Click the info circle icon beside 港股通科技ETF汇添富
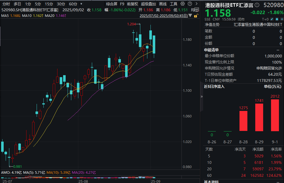Screen dimensions: 284x183 pos(257,5)
